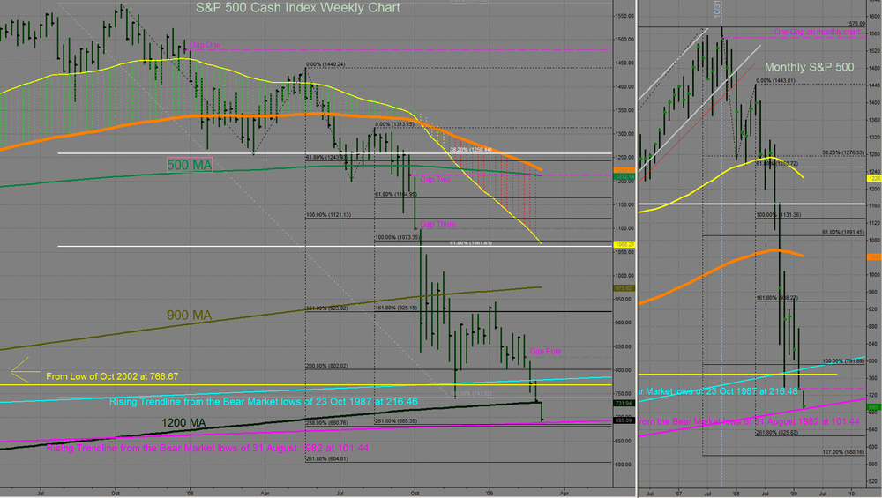
Task: Click the '127.00% (580.16)' label on monthly chart
Action: [x=843, y=451]
